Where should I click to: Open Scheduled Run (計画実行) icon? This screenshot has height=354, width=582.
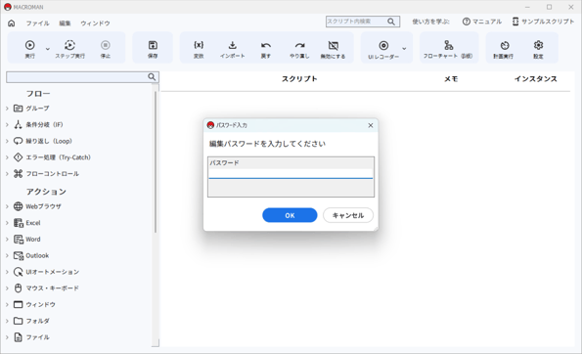point(504,45)
